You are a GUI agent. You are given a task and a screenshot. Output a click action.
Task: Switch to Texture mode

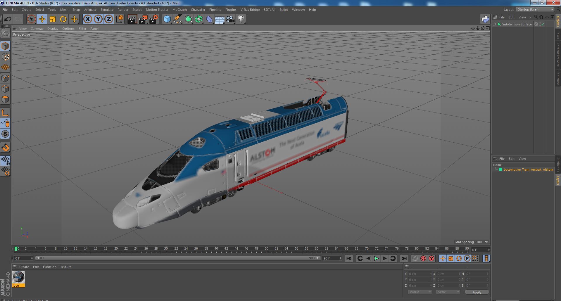click(x=5, y=57)
